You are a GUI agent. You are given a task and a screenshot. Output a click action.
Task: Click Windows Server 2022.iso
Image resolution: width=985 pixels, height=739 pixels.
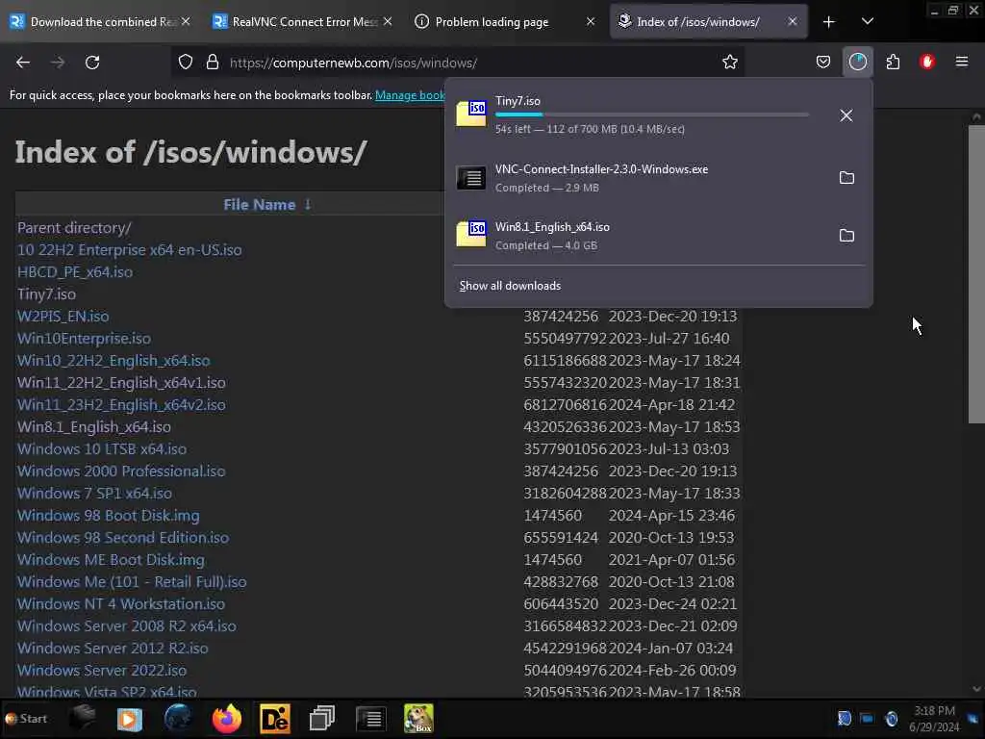102,671
